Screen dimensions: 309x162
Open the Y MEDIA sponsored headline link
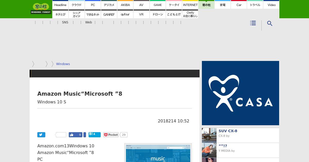[223, 146]
